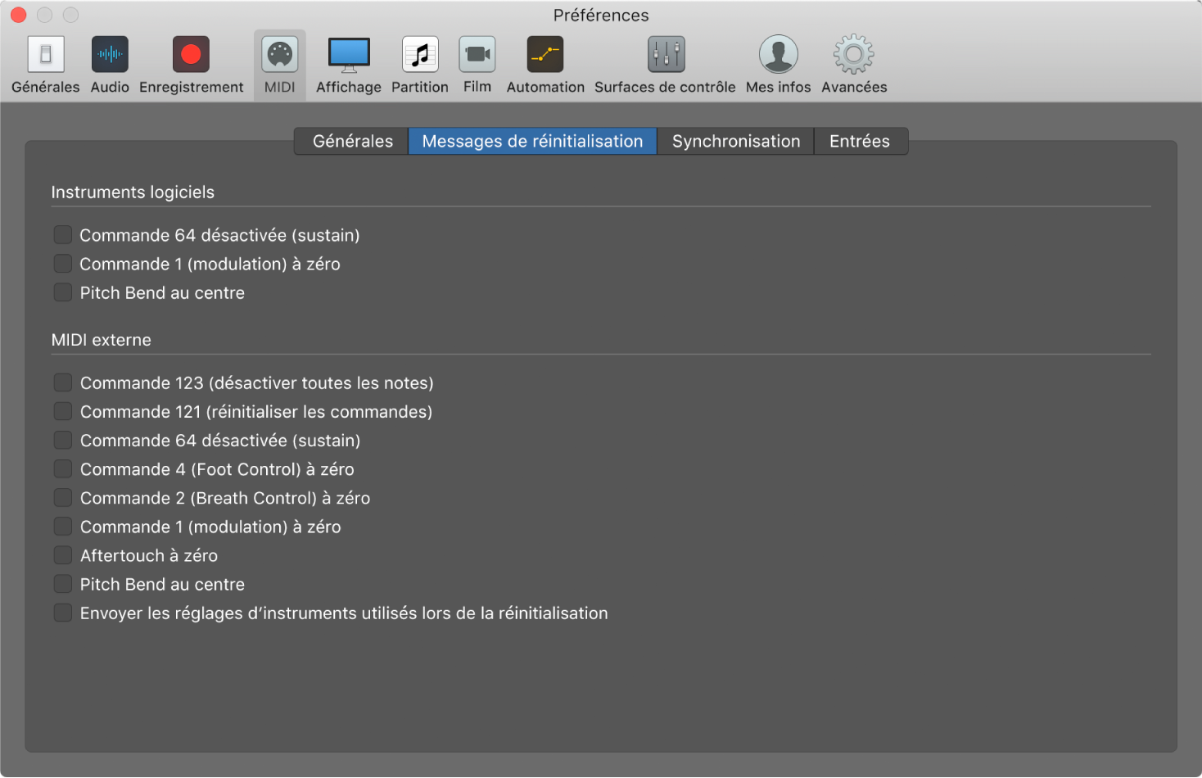The height and width of the screenshot is (778, 1202).
Task: Switch to the Entrées tab
Action: click(x=860, y=141)
